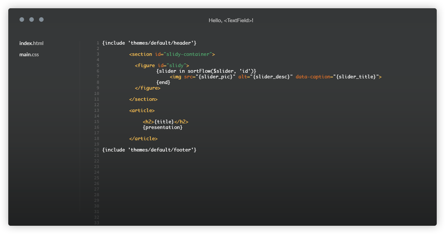Place cursor on the include header line

tap(149, 43)
